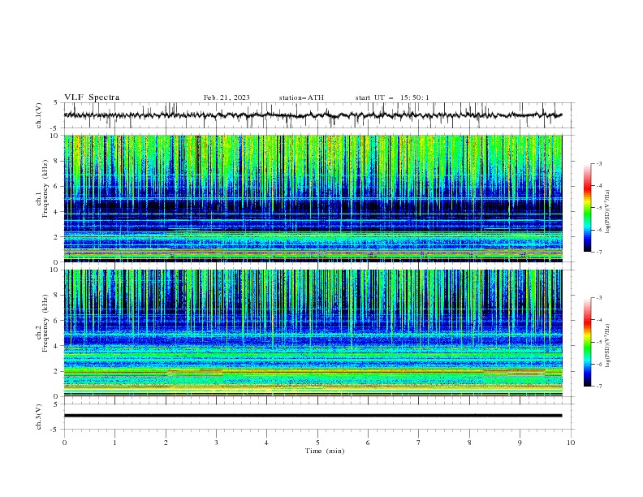This screenshot has height=497, width=643.
Task: Click the time axis tick label "10"
Action: pos(571,443)
